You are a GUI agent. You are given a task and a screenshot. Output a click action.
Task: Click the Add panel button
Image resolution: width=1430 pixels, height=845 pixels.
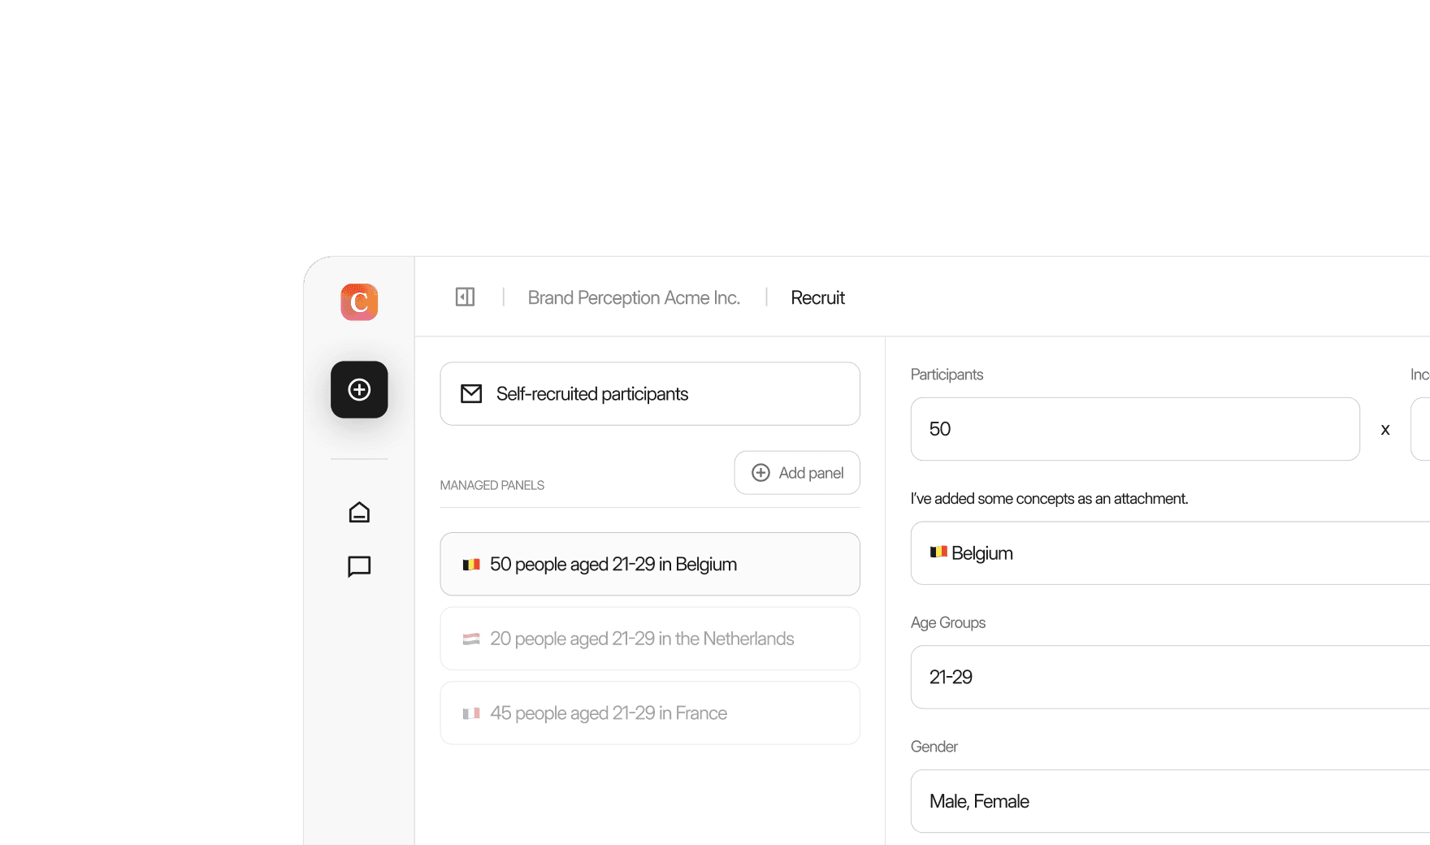[797, 473]
